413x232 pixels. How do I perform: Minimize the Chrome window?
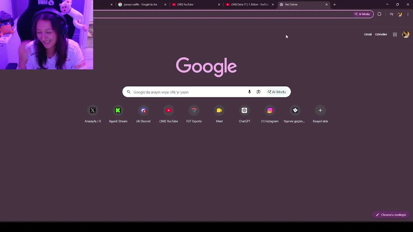point(387,5)
